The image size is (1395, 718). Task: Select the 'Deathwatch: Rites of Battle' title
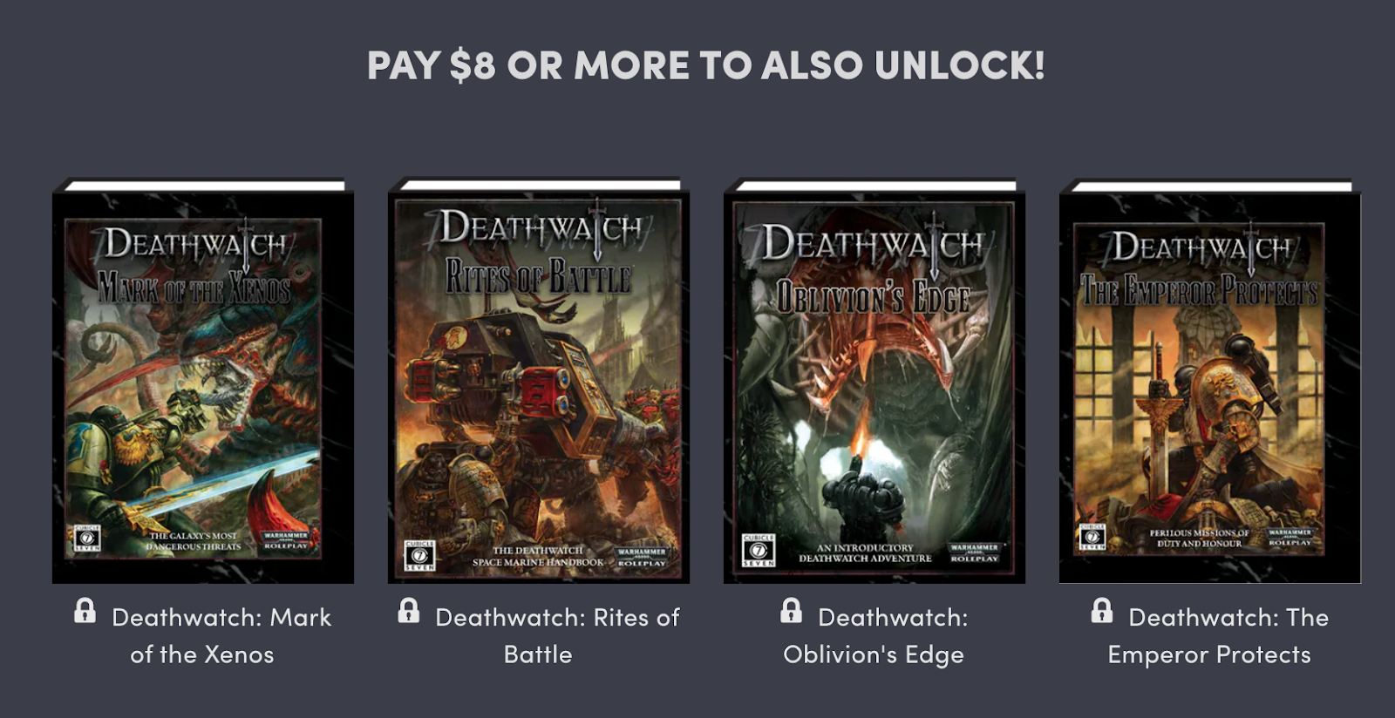pos(557,635)
